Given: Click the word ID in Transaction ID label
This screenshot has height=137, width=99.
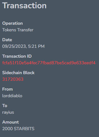Looking at the screenshot, I should point(29,56).
